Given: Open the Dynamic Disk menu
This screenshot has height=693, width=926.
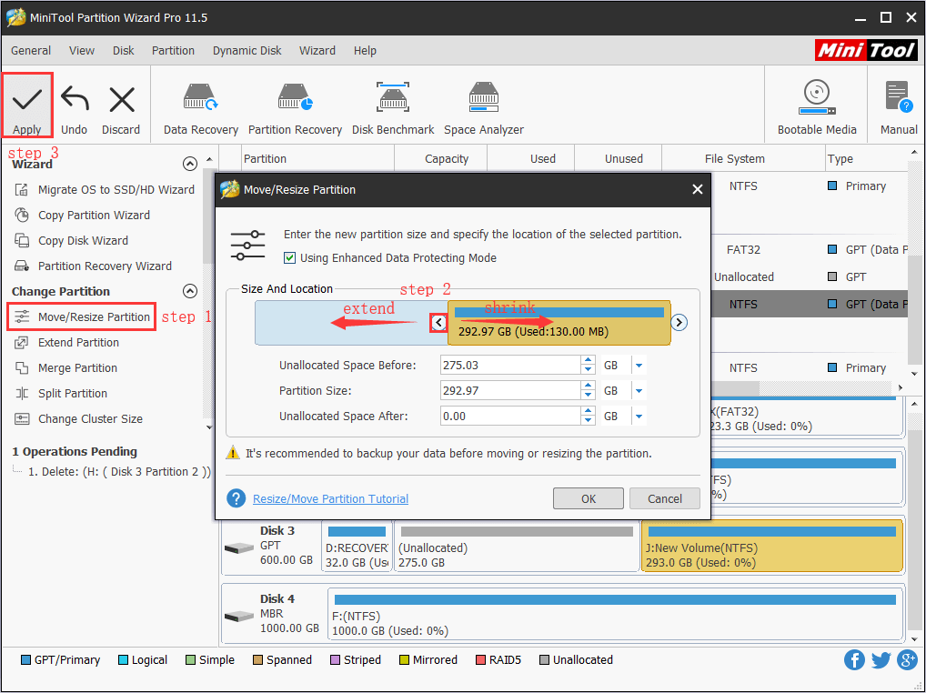Looking at the screenshot, I should pyautogui.click(x=247, y=51).
